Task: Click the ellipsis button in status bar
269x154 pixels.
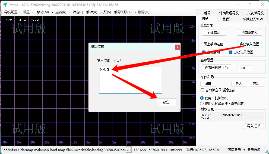Action: click(x=128, y=150)
